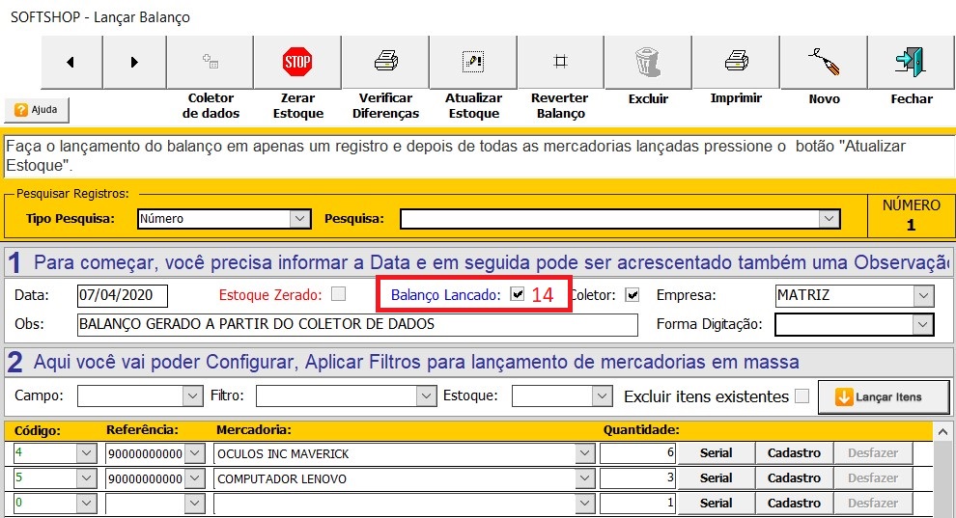956x518 pixels.
Task: Click the Data field with 07/04/2020
Action: 123,295
